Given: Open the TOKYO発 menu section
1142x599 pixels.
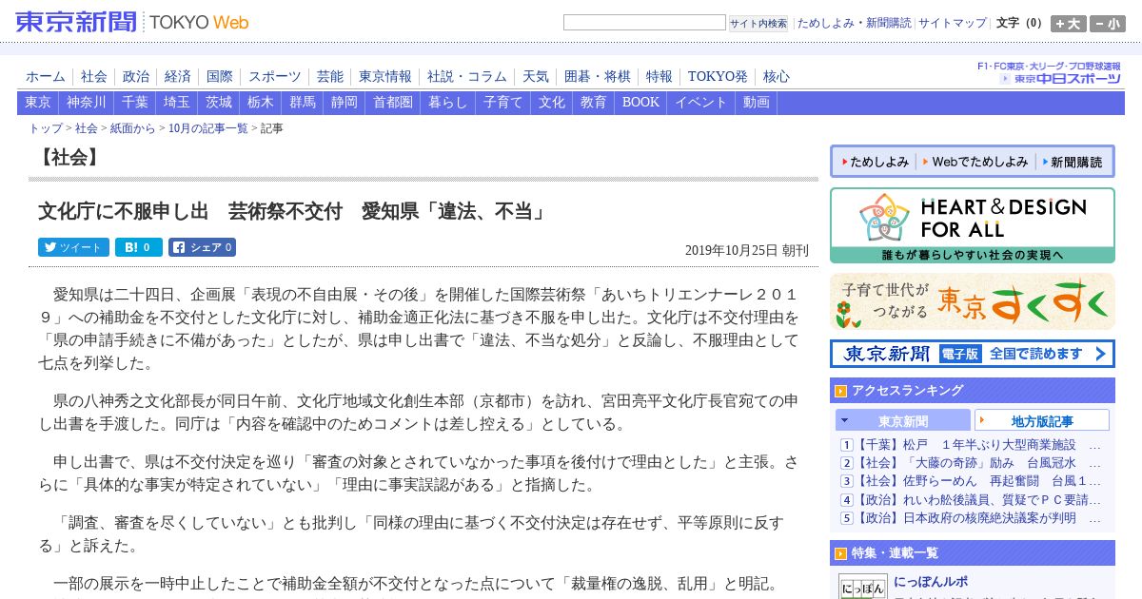Looking at the screenshot, I should [x=718, y=76].
